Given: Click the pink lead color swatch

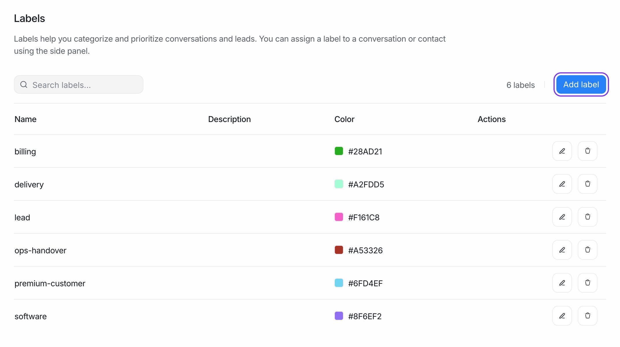Looking at the screenshot, I should pos(339,217).
